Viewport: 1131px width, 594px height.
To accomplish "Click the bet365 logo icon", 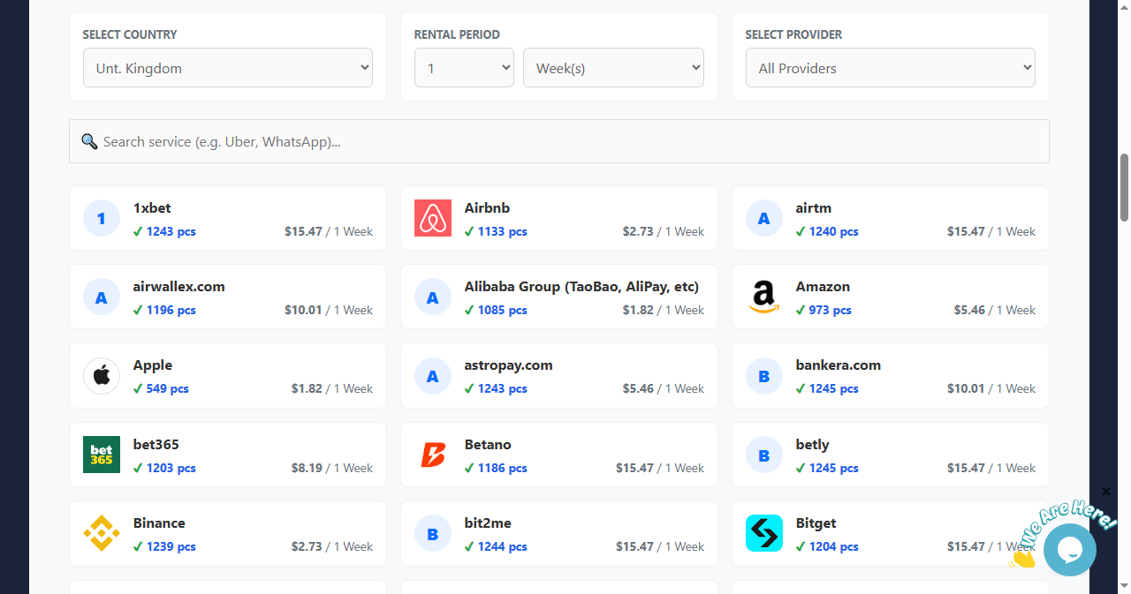I will 102,455.
